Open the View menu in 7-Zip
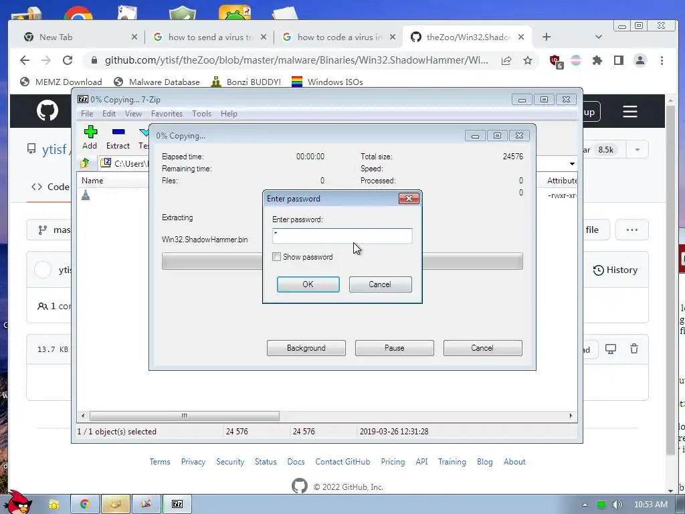685x514 pixels. (133, 114)
